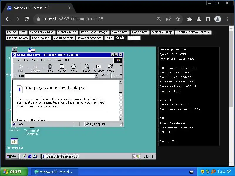This screenshot has width=235, height=176.
Task: Open the IE Tools menu
Action: (x=58, y=60)
